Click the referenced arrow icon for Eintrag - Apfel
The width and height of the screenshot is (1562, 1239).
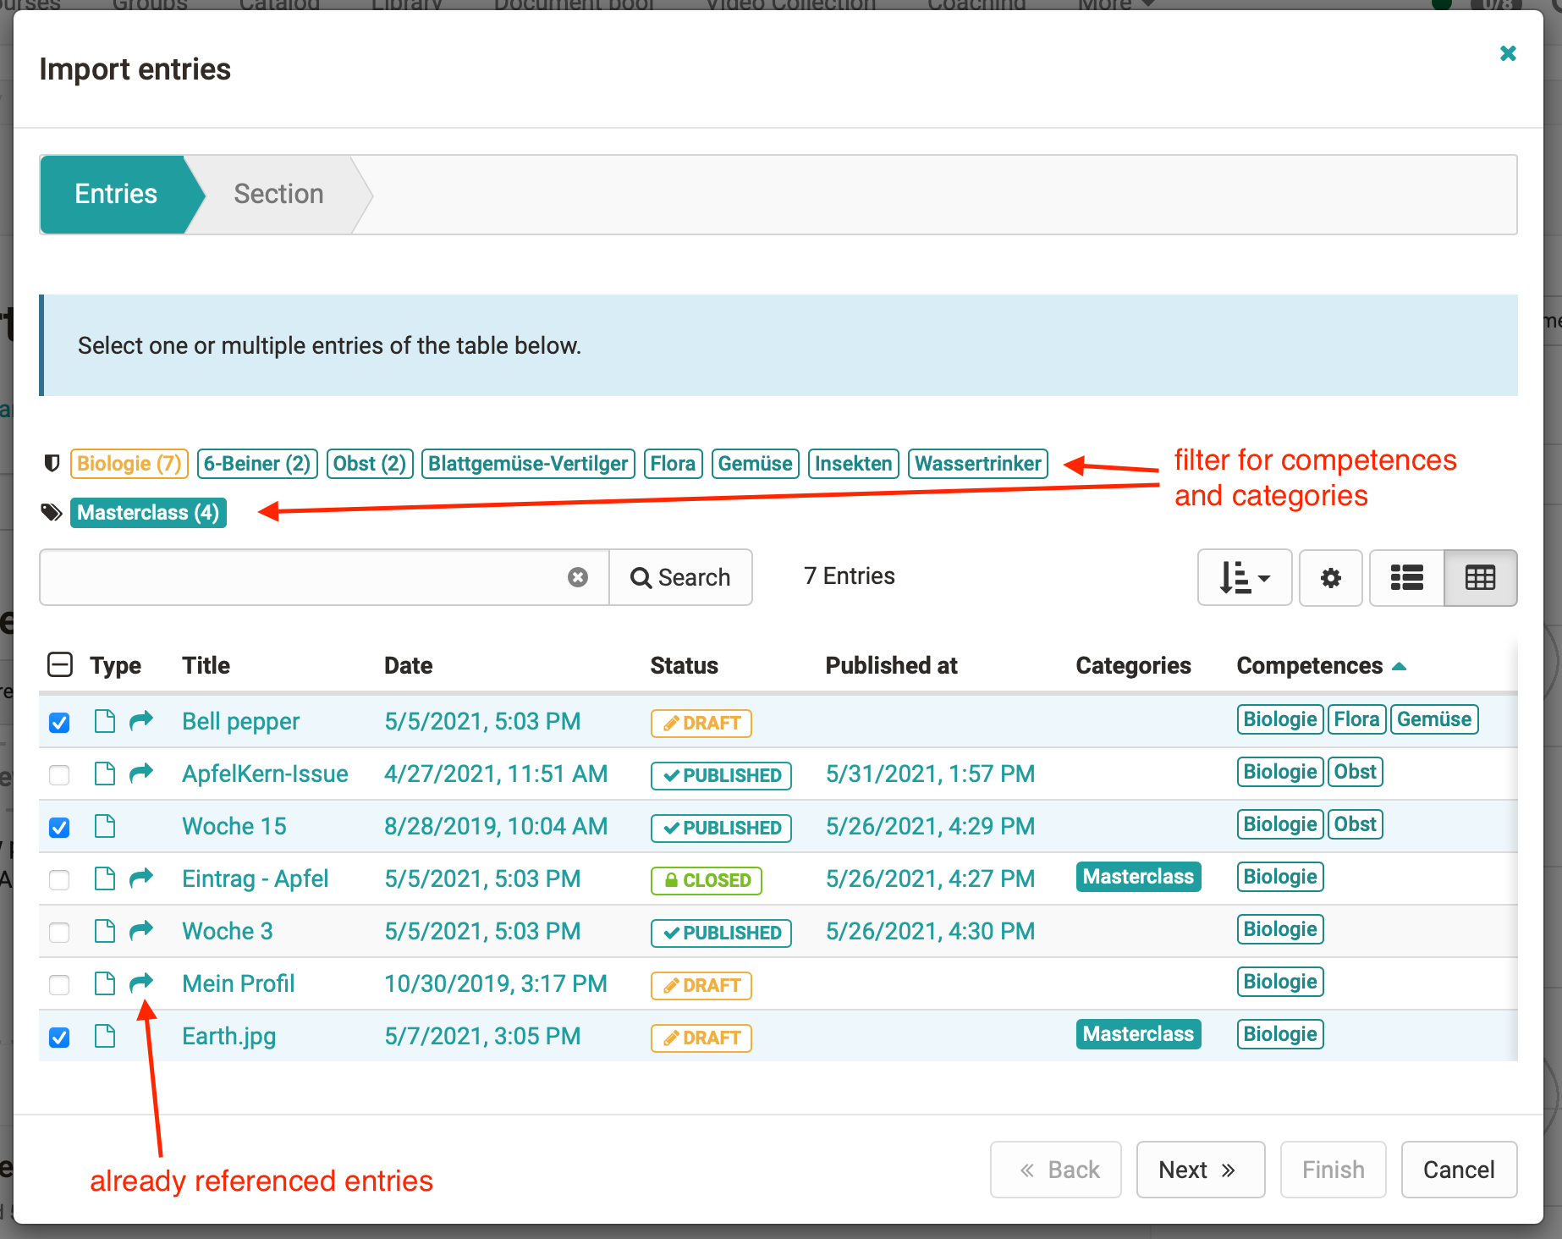point(141,878)
